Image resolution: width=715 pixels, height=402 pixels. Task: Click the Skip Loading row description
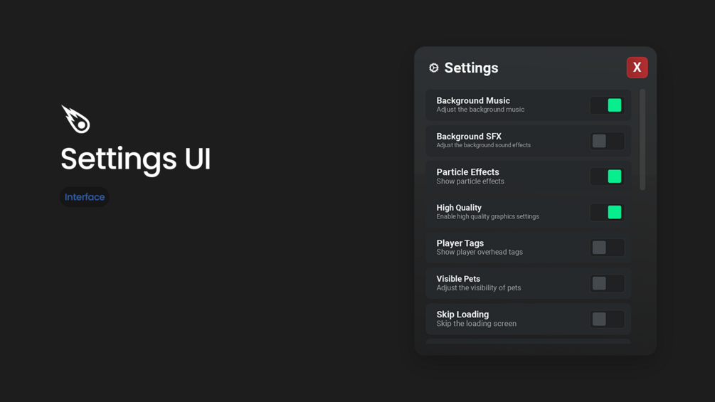pyautogui.click(x=476, y=324)
